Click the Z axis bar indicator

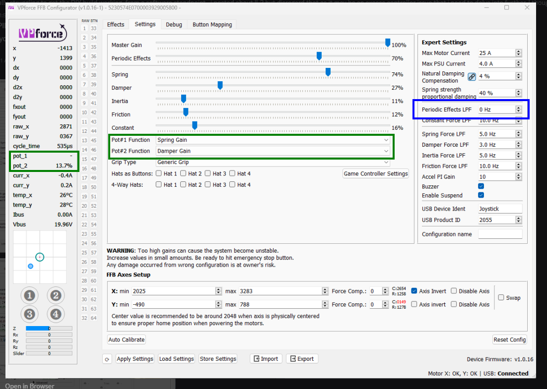[49, 329]
